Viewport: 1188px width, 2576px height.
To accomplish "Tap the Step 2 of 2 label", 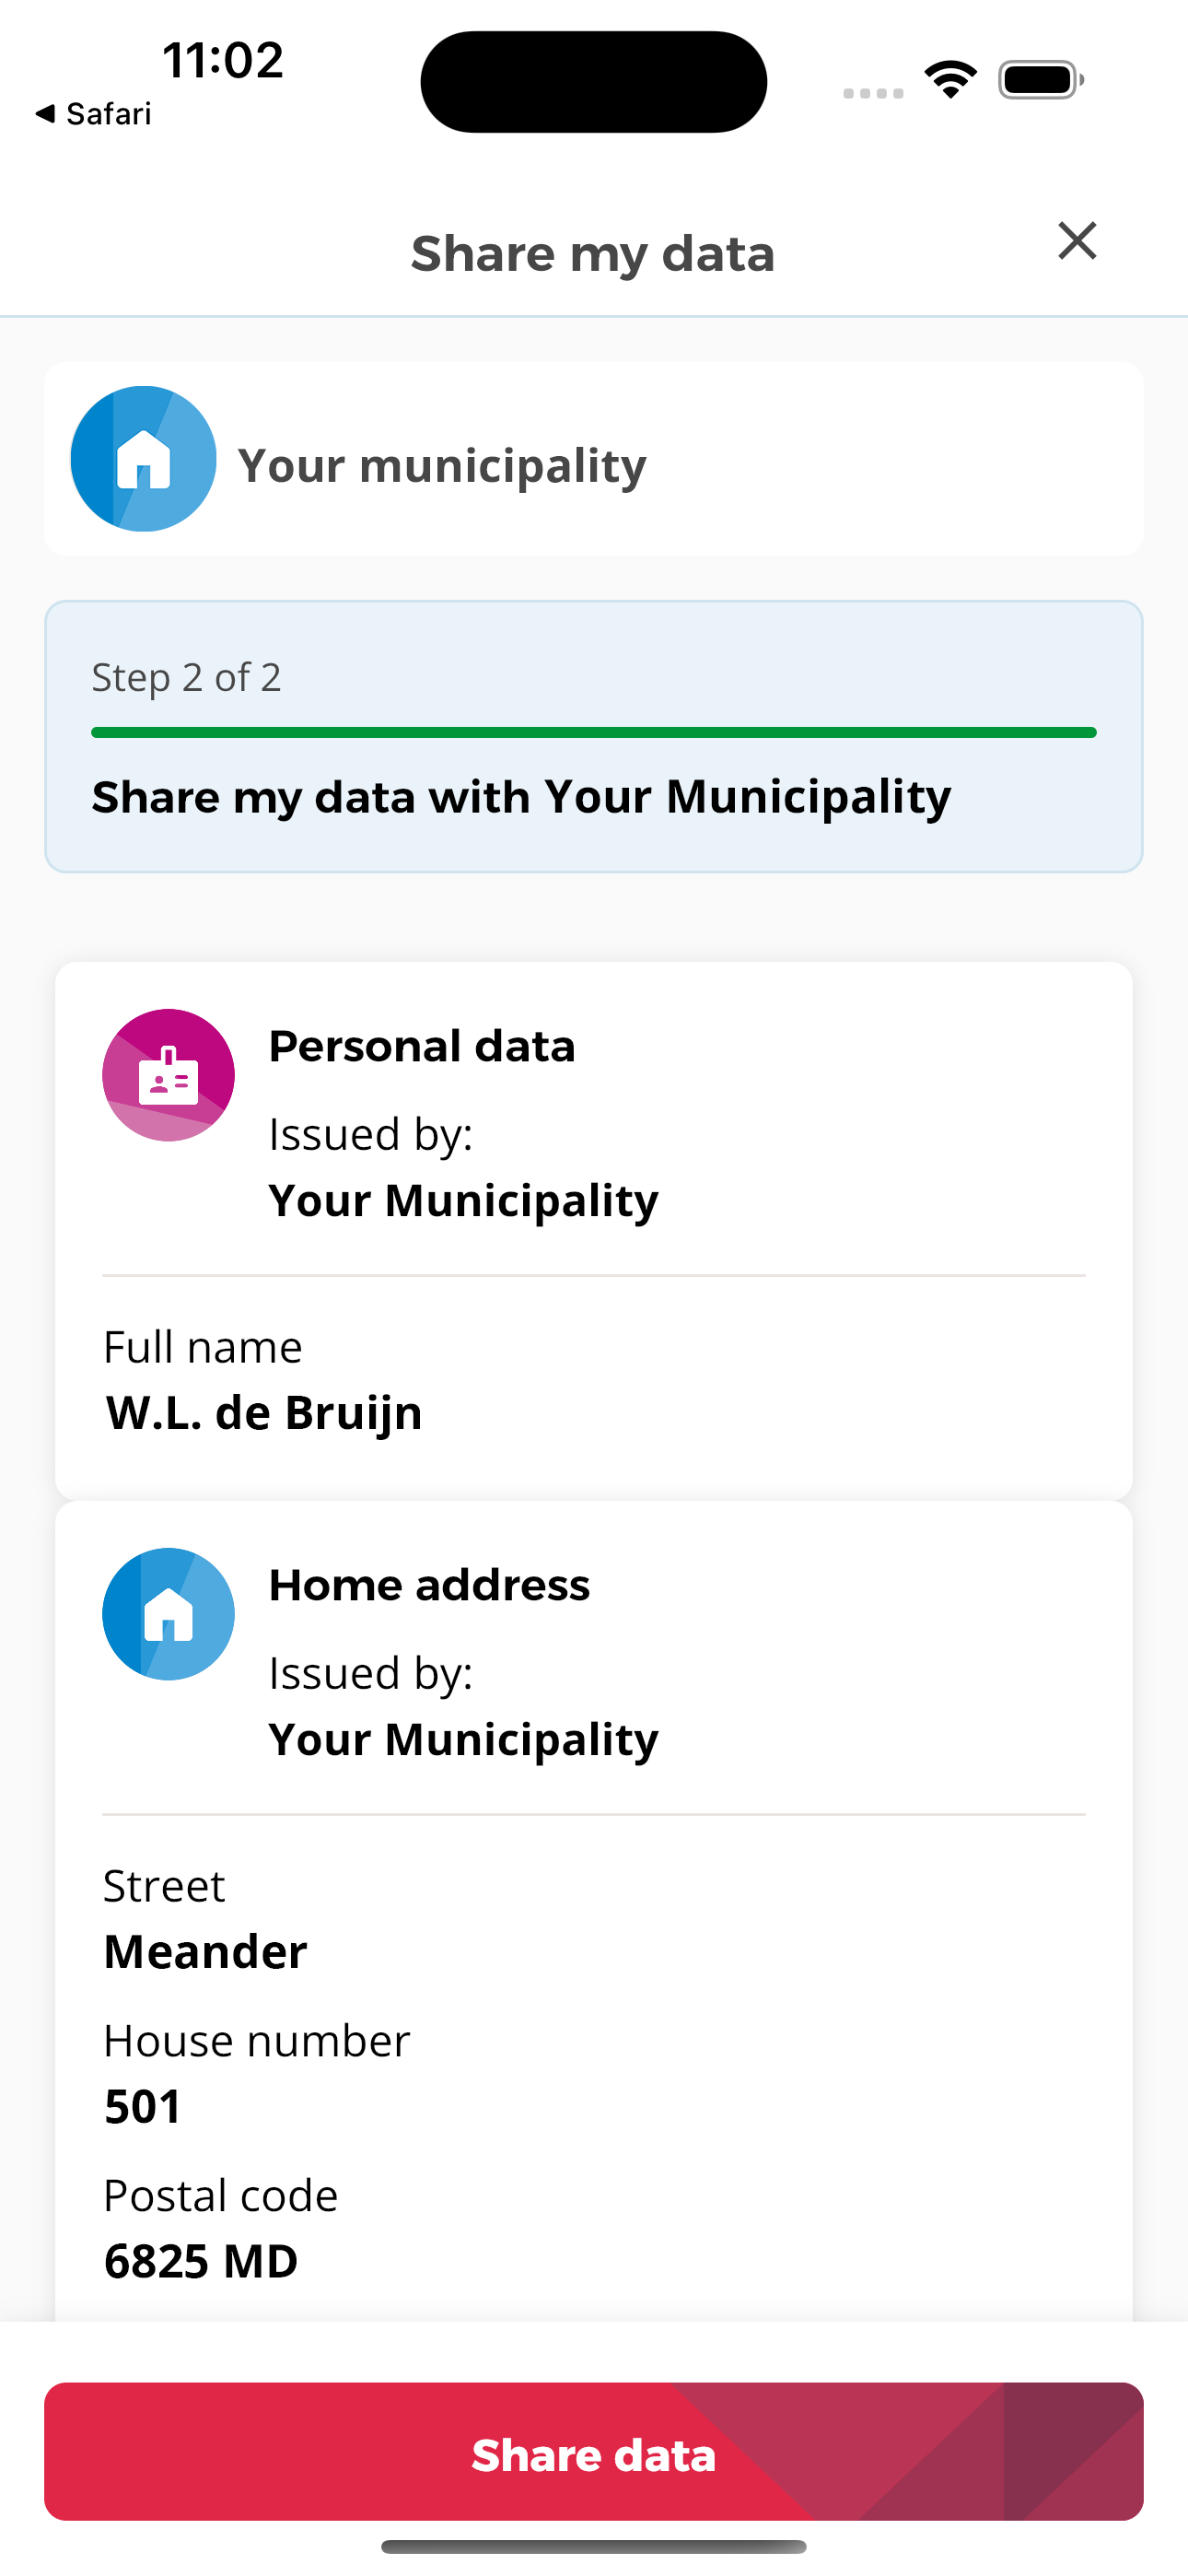I will pos(187,677).
